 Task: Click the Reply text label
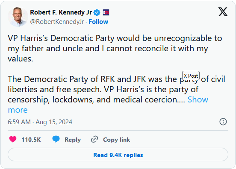73,140
